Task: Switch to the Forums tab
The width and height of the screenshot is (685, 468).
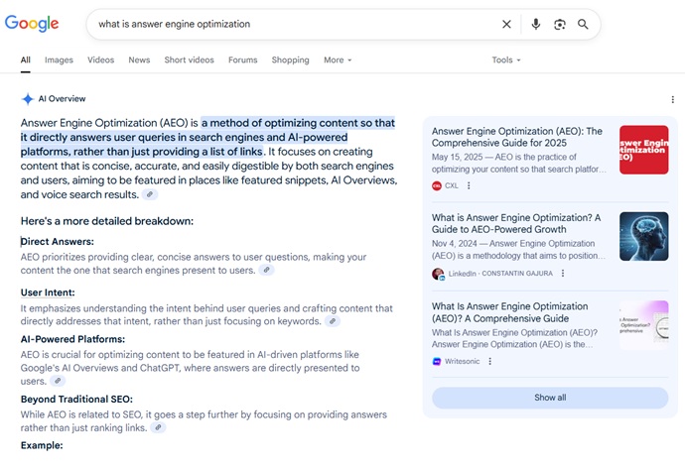Action: click(243, 60)
